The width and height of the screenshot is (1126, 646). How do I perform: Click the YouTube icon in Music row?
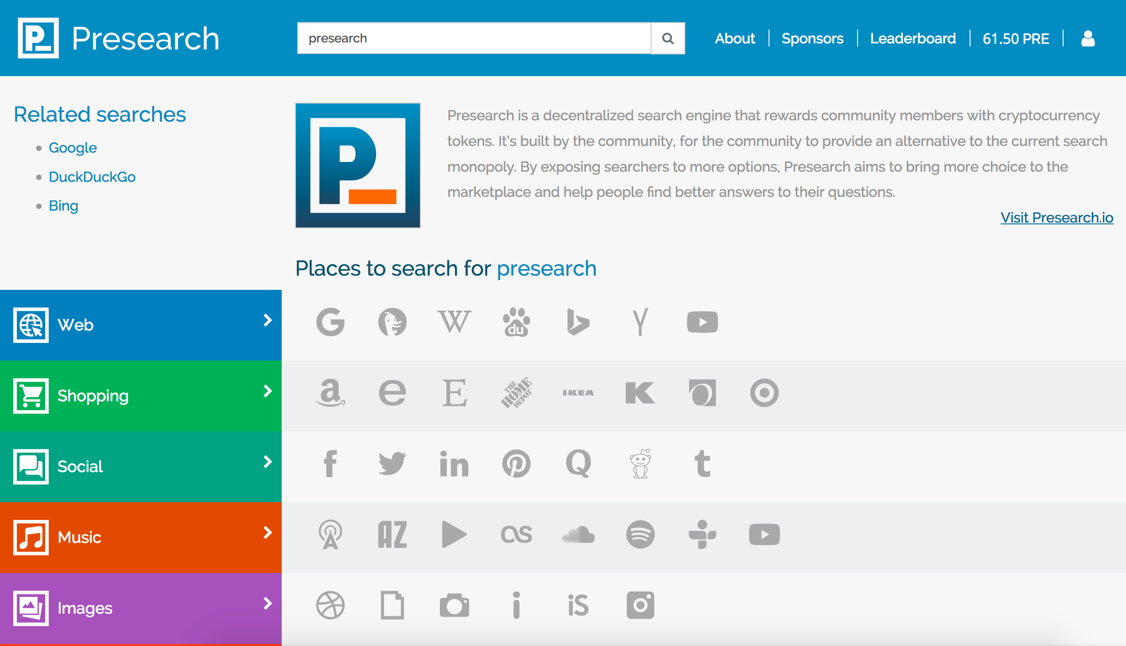pos(765,534)
